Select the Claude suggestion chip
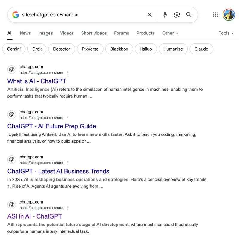The image size is (239, 244). coord(201,49)
